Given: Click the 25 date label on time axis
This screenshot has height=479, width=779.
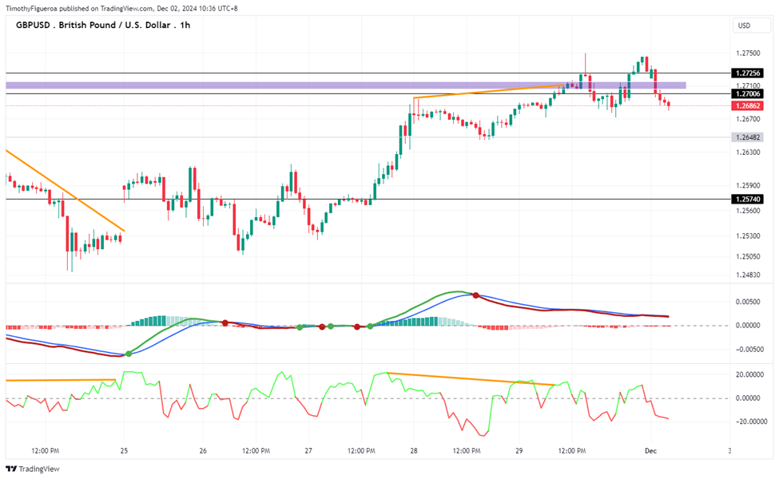Looking at the screenshot, I should [124, 451].
